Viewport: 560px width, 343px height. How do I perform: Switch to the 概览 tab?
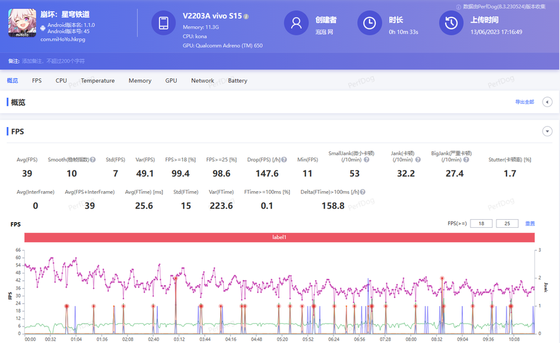coord(12,80)
